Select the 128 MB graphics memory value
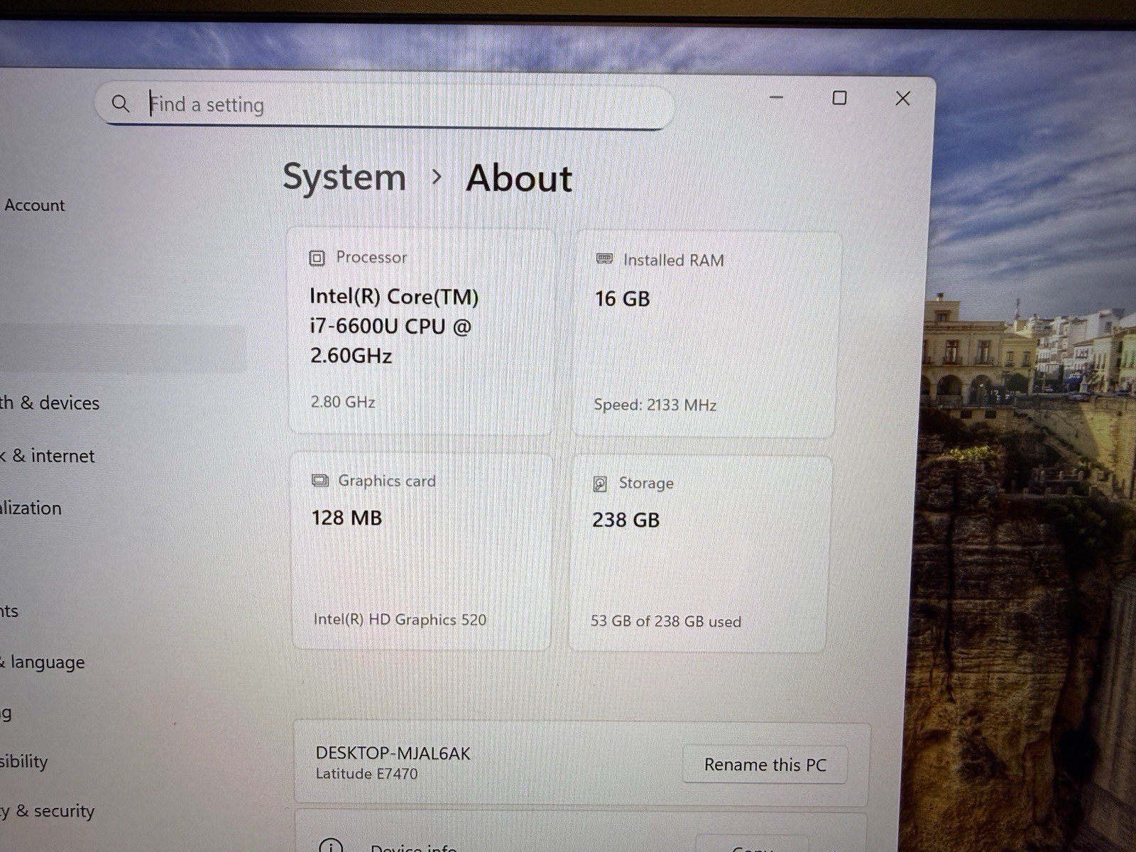The height and width of the screenshot is (852, 1136). (x=346, y=518)
